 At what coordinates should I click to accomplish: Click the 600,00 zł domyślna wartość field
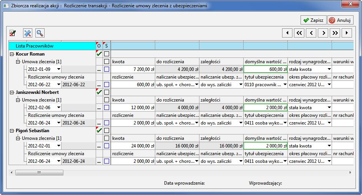tap(266, 69)
